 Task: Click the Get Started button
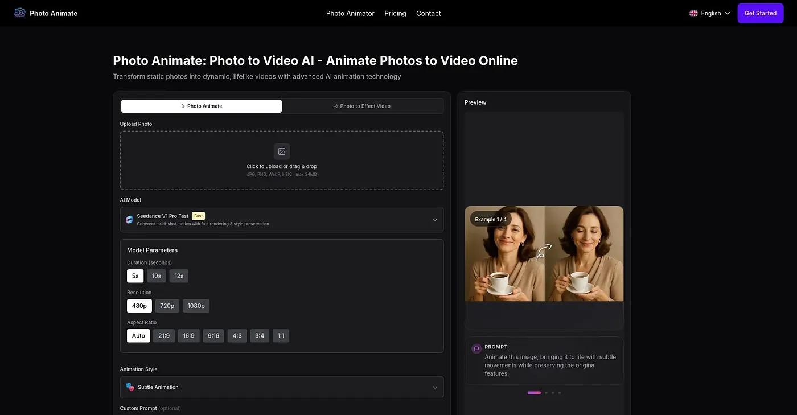(761, 13)
